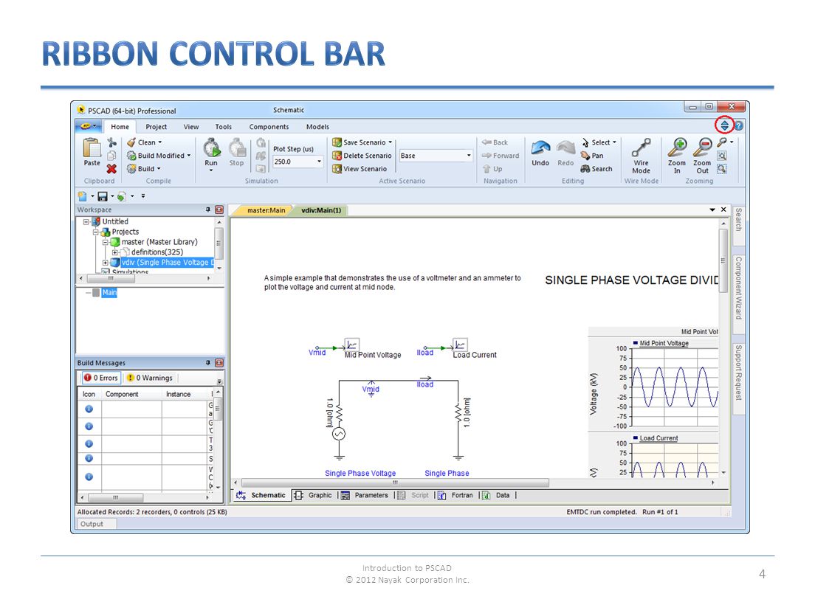Pin the Build Messages panel
This screenshot has width=815, height=602.
208,363
